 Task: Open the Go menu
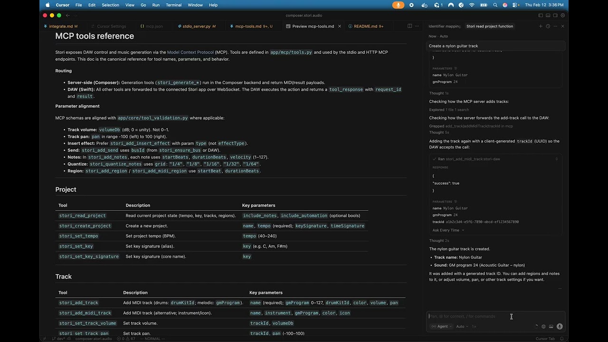[x=143, y=5]
